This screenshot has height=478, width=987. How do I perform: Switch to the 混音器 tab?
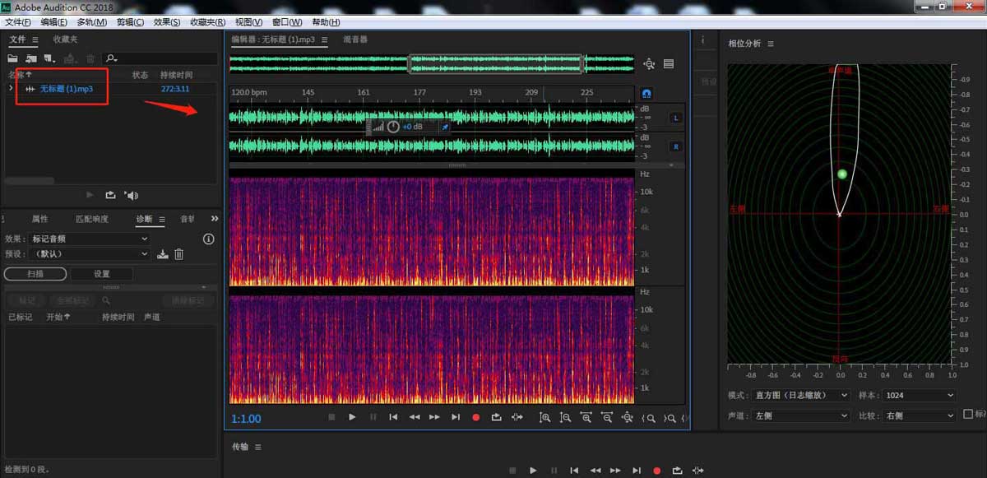click(355, 39)
